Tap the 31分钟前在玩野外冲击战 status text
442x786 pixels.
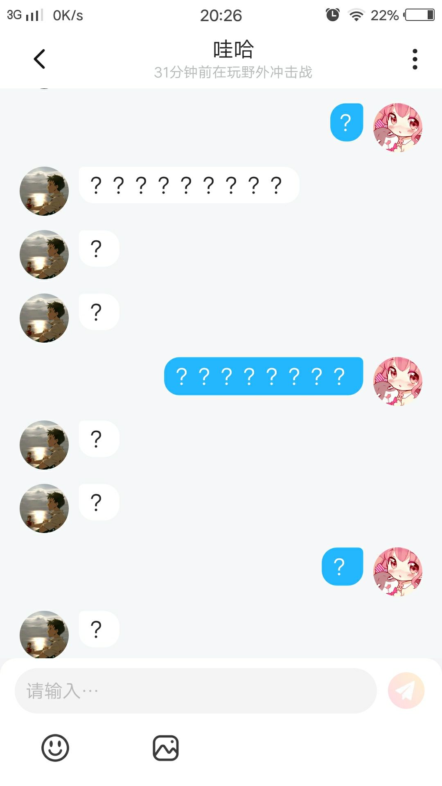233,72
